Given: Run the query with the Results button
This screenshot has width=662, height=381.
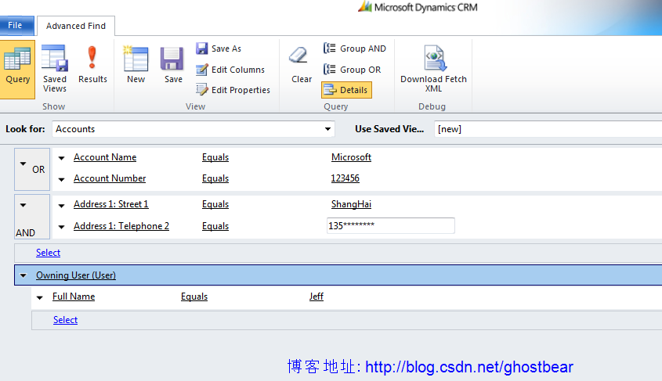Looking at the screenshot, I should click(x=92, y=66).
